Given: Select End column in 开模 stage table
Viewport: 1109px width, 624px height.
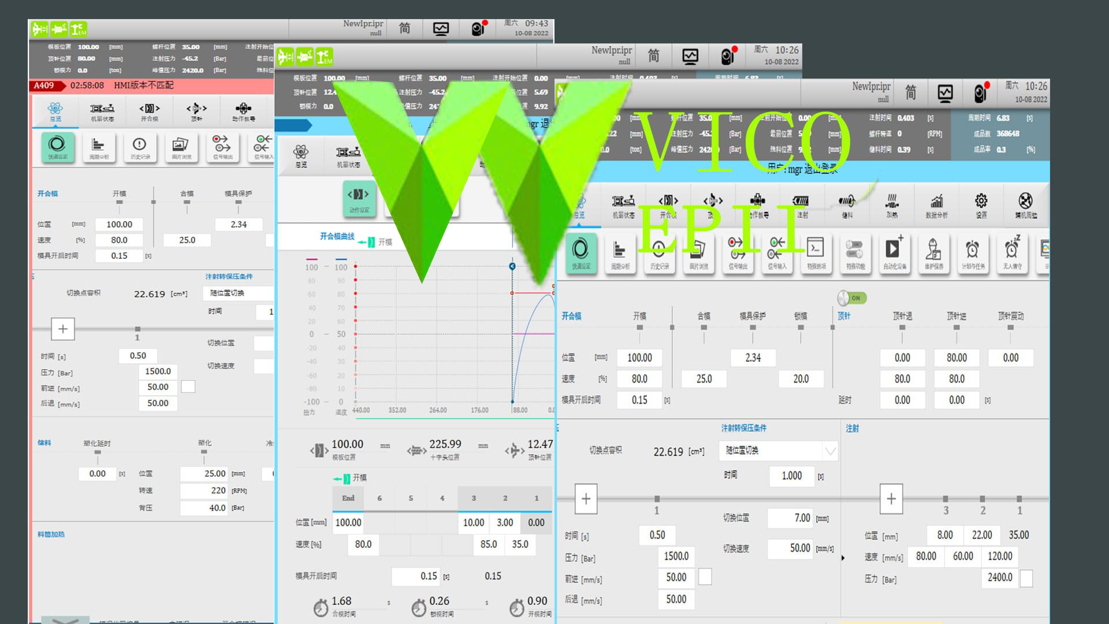Looking at the screenshot, I should coord(348,498).
